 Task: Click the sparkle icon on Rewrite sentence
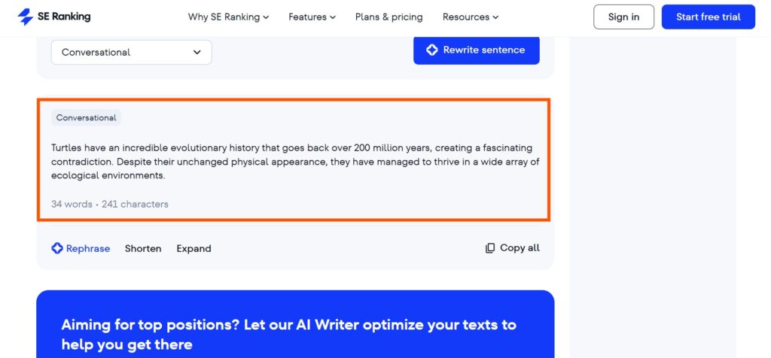pos(431,50)
